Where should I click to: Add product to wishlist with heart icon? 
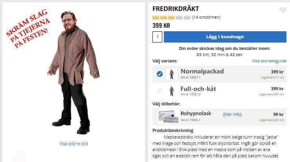283,10
